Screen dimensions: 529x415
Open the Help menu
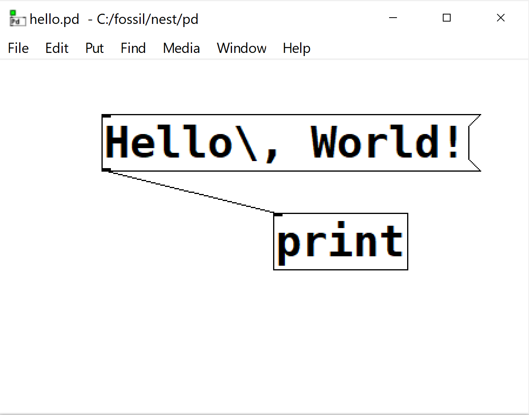pyautogui.click(x=297, y=48)
